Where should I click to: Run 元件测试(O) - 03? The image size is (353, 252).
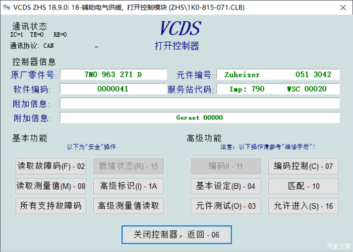pos(225,205)
